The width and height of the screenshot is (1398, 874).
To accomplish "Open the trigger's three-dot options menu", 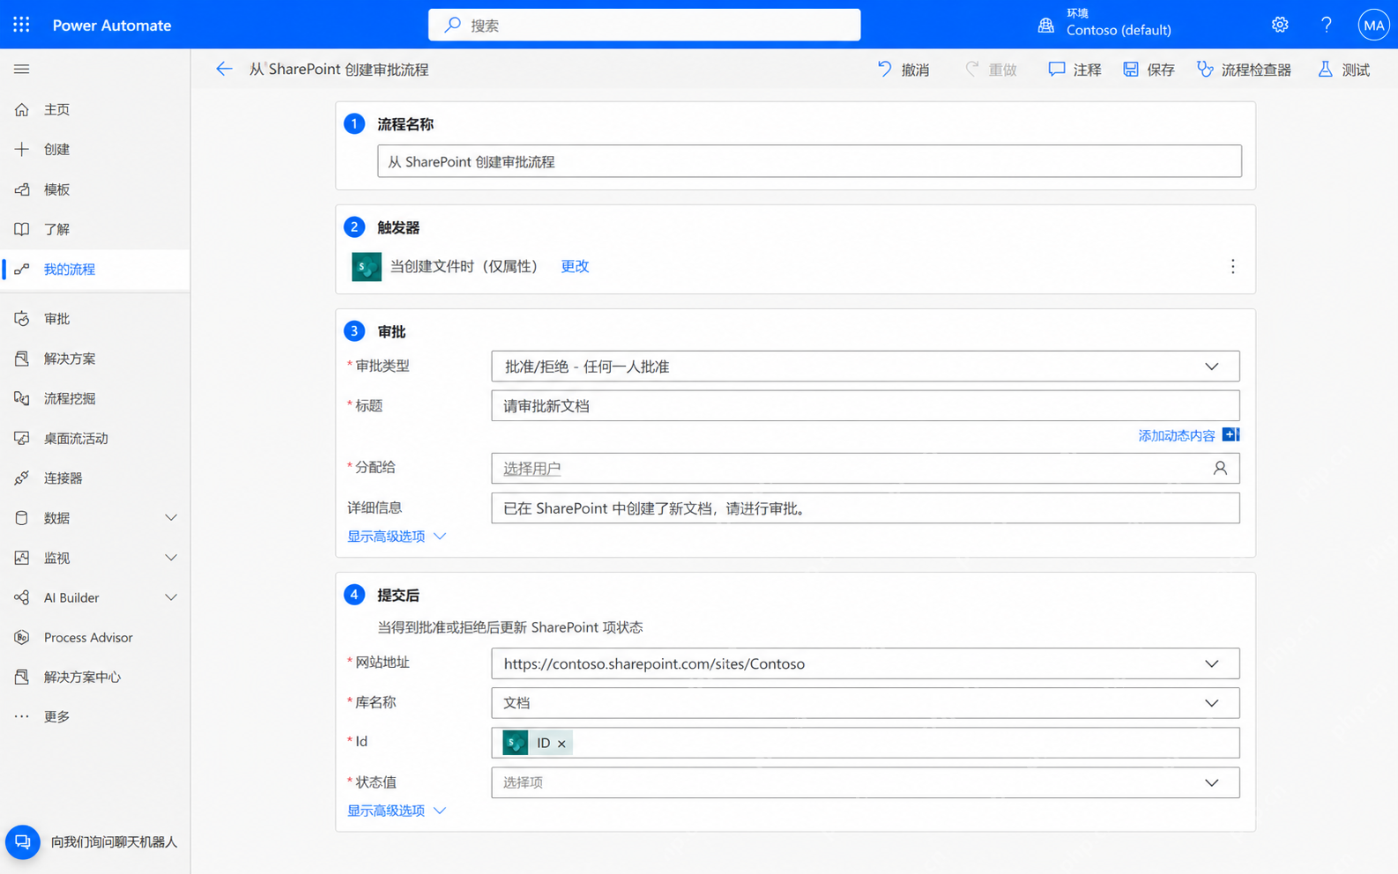I will 1232,266.
